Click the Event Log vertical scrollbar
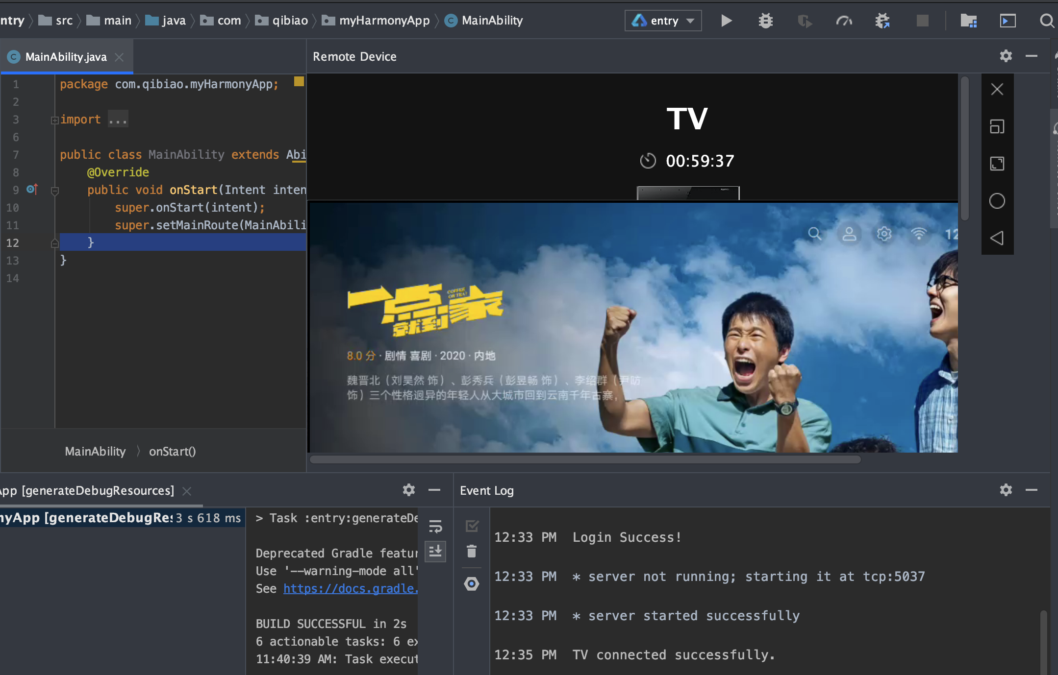Viewport: 1058px width, 675px height. pos(1043,642)
